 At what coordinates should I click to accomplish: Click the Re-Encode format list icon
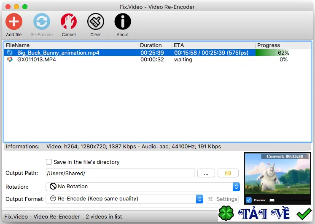pos(53,199)
